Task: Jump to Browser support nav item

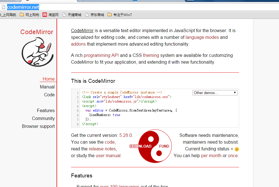Action: tap(38, 126)
